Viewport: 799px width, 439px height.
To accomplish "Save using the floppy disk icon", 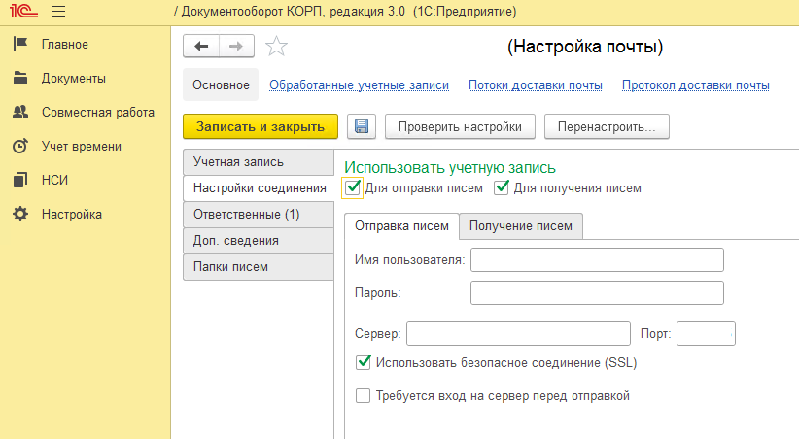I will 362,126.
